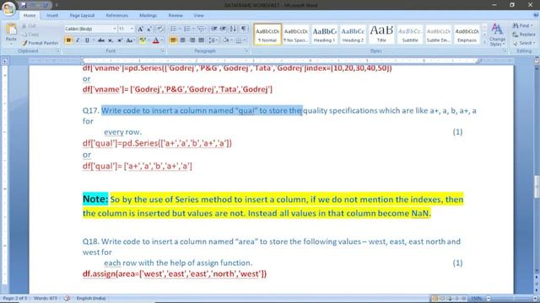Save document from Quick Access Toolbar
Screen dimensions: 540x303
tap(24, 5)
